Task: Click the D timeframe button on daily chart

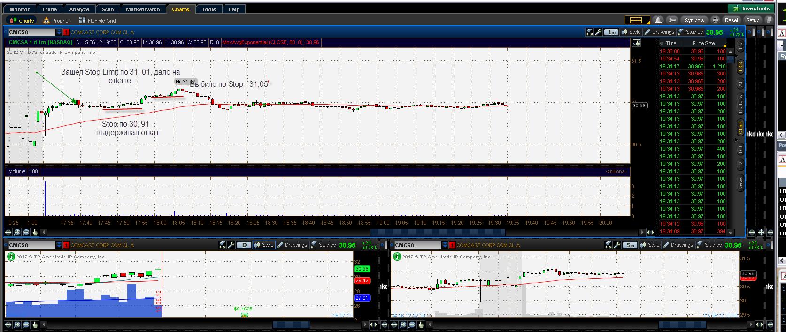Action: pyautogui.click(x=244, y=245)
